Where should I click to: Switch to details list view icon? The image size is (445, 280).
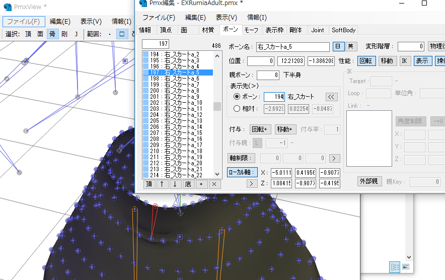click(x=395, y=266)
